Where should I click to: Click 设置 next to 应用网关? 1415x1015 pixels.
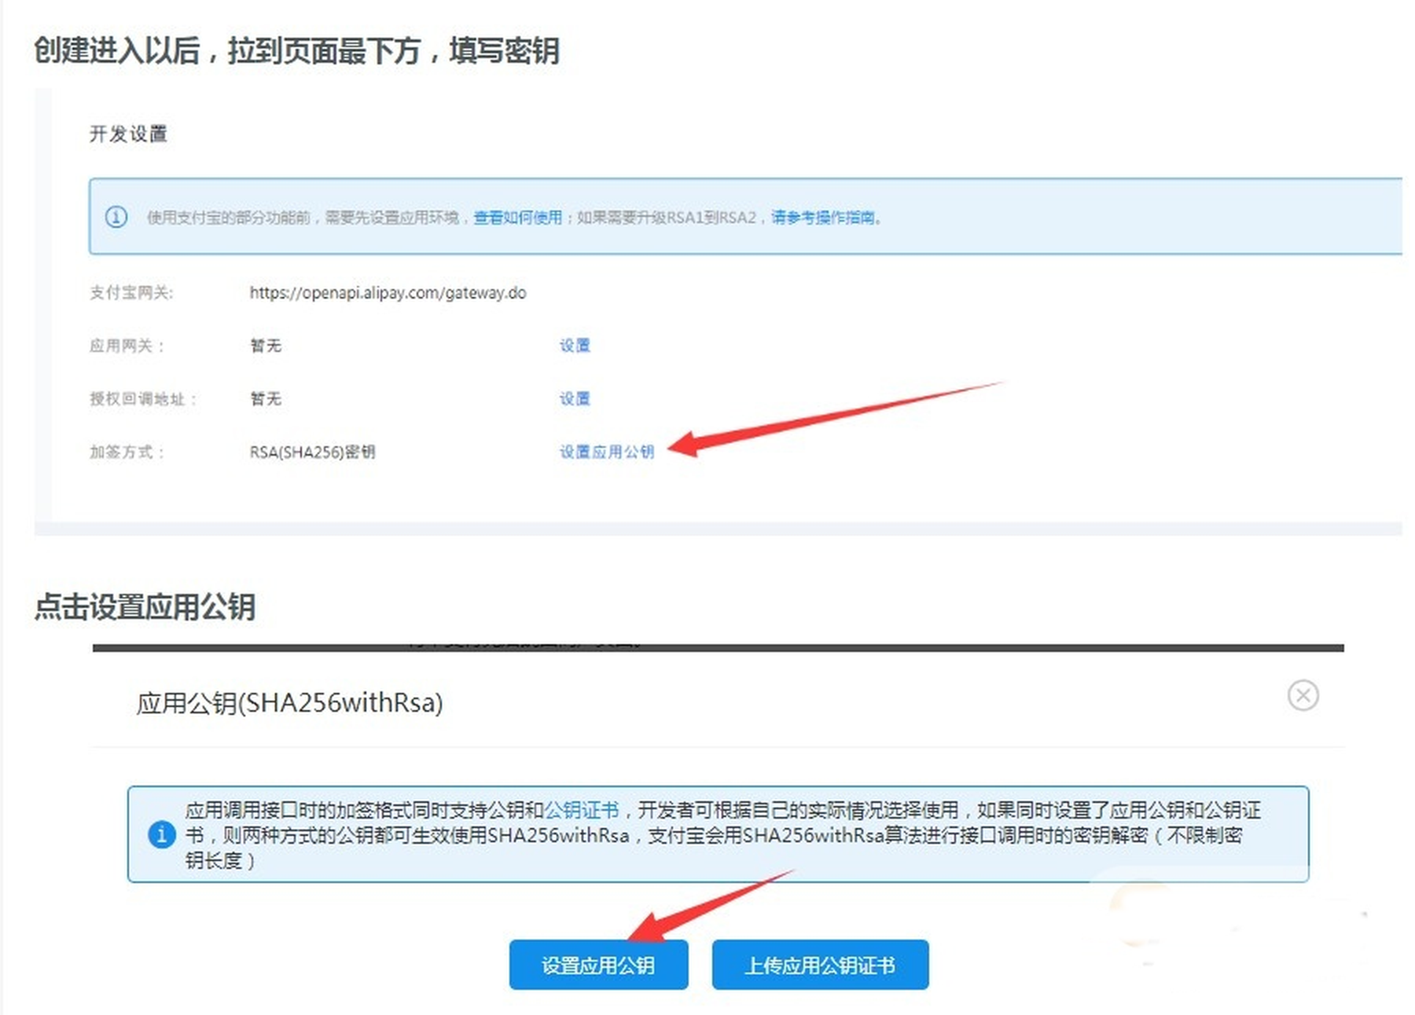[575, 346]
